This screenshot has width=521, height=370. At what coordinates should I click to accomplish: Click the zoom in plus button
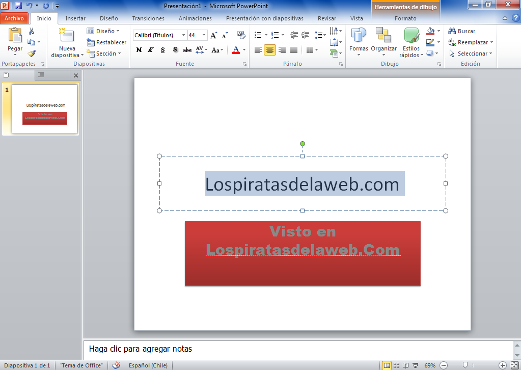pos(503,365)
